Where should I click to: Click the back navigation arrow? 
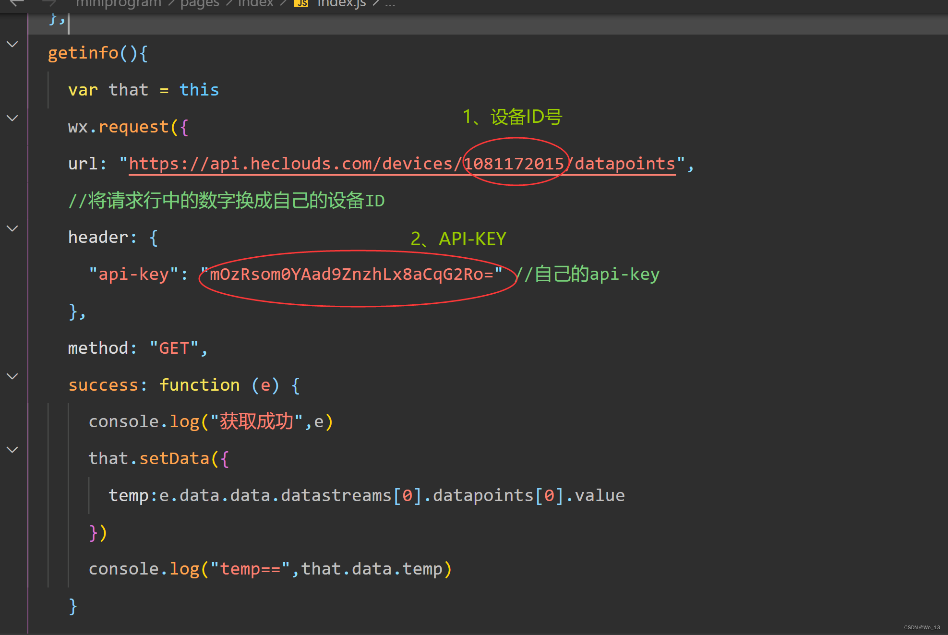[16, 3]
